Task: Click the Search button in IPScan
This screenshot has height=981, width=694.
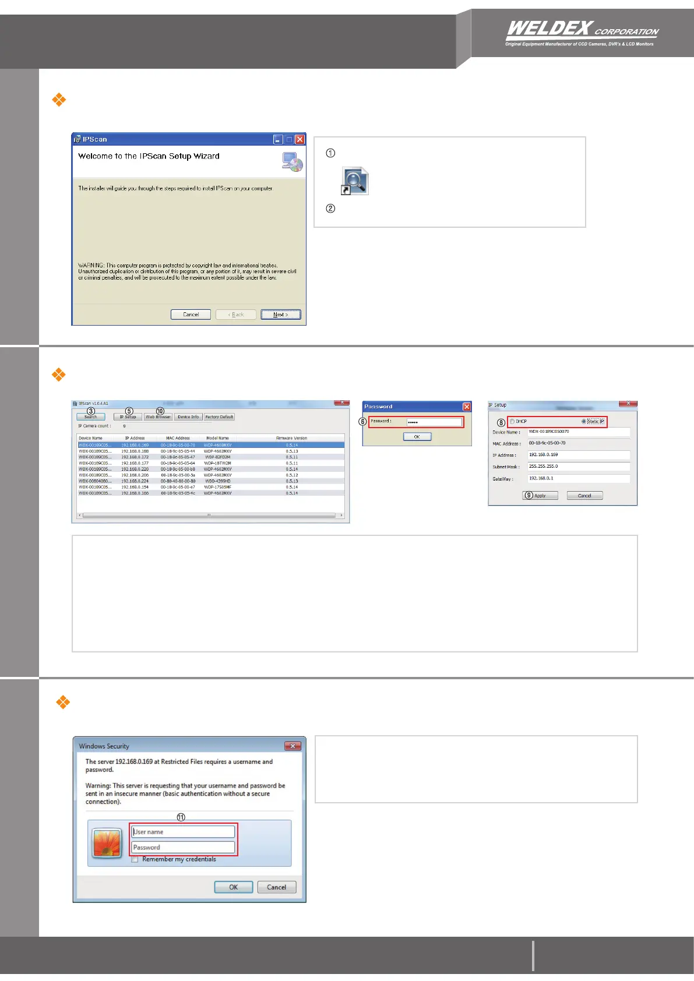Action: pos(90,417)
